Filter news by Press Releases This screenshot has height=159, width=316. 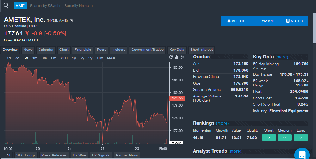point(54,155)
